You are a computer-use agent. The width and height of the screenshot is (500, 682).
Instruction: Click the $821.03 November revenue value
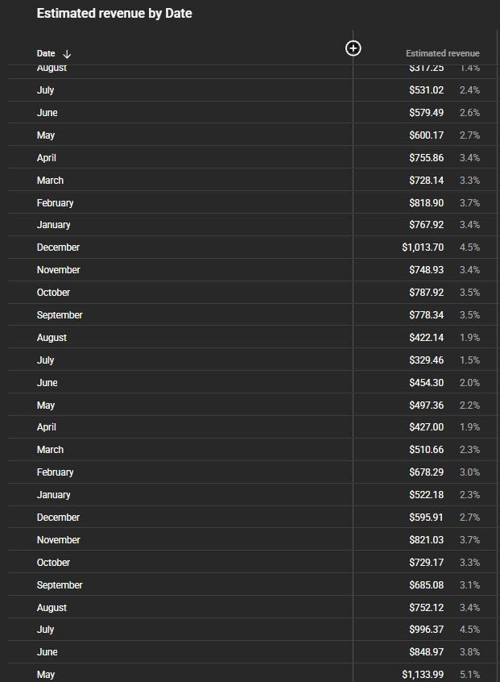[x=425, y=540]
